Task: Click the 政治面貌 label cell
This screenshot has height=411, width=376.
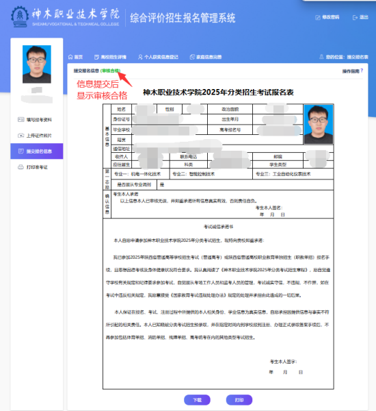Action: [230, 110]
